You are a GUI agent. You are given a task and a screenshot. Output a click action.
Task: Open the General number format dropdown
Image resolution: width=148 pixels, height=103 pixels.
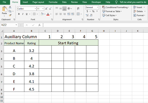click(x=98, y=7)
